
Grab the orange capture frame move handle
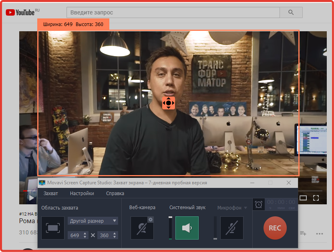point(169,103)
